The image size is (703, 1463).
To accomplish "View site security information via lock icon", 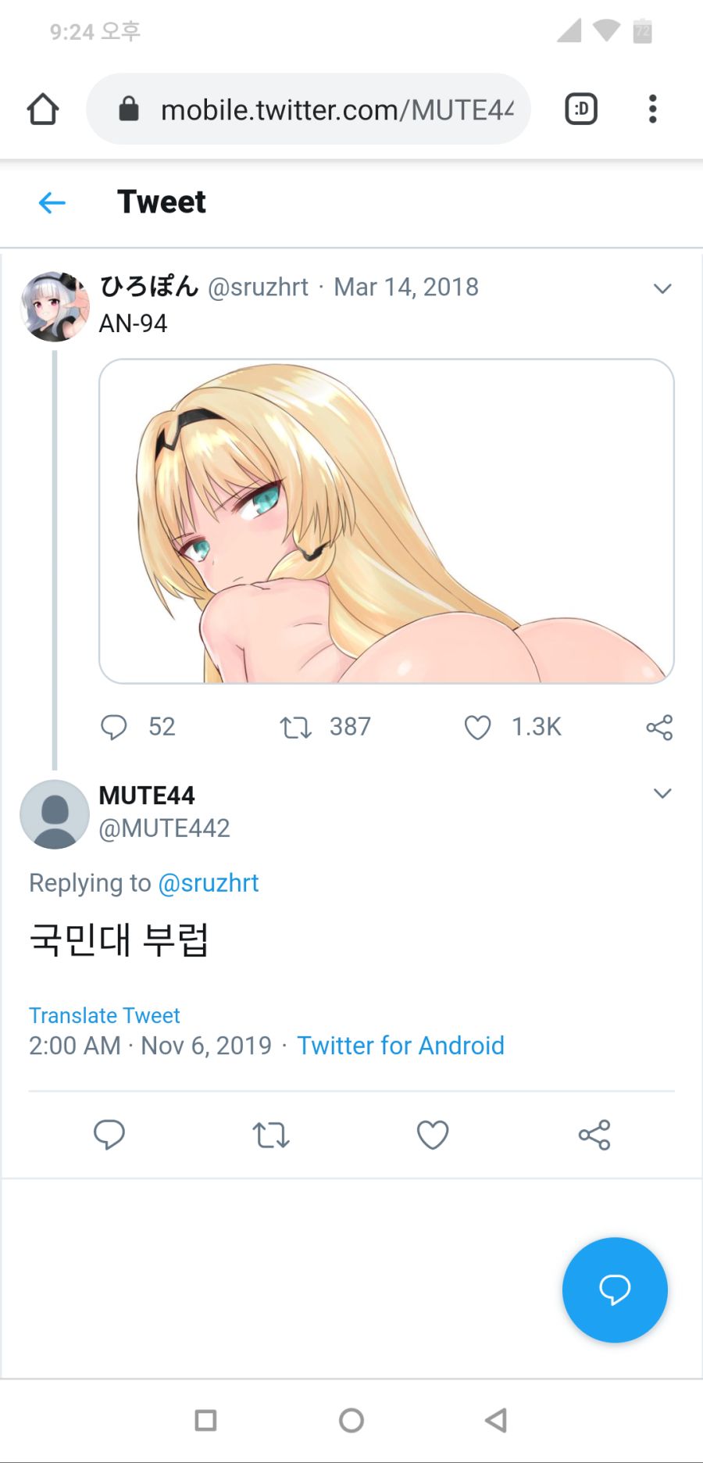I will [129, 108].
